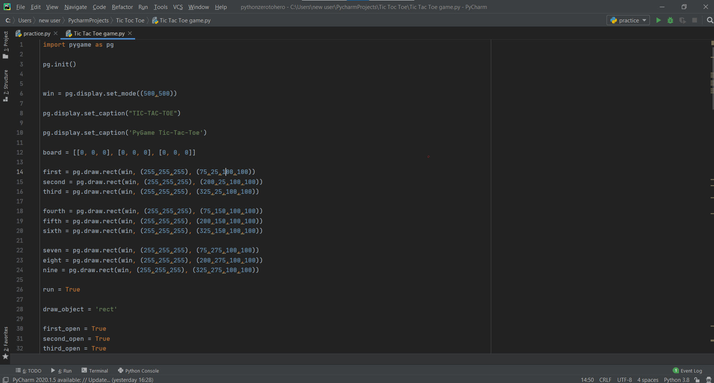Open the Navigate menu

(75, 7)
